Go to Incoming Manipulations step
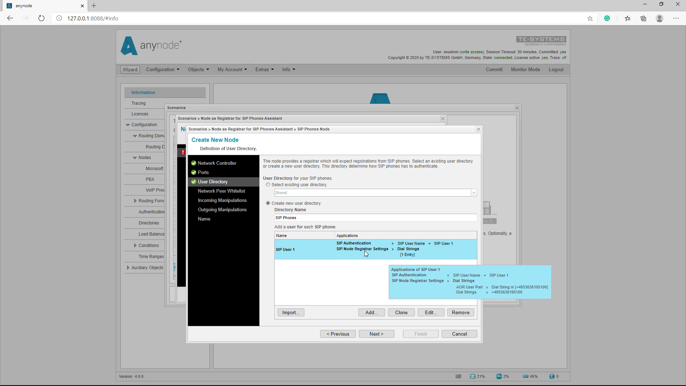 [x=222, y=201]
